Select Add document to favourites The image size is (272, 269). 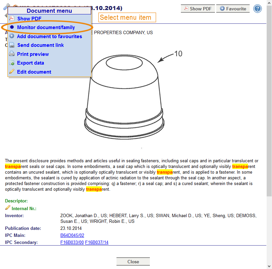tap(49, 36)
